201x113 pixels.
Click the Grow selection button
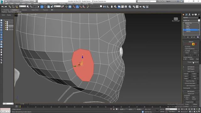195,53
